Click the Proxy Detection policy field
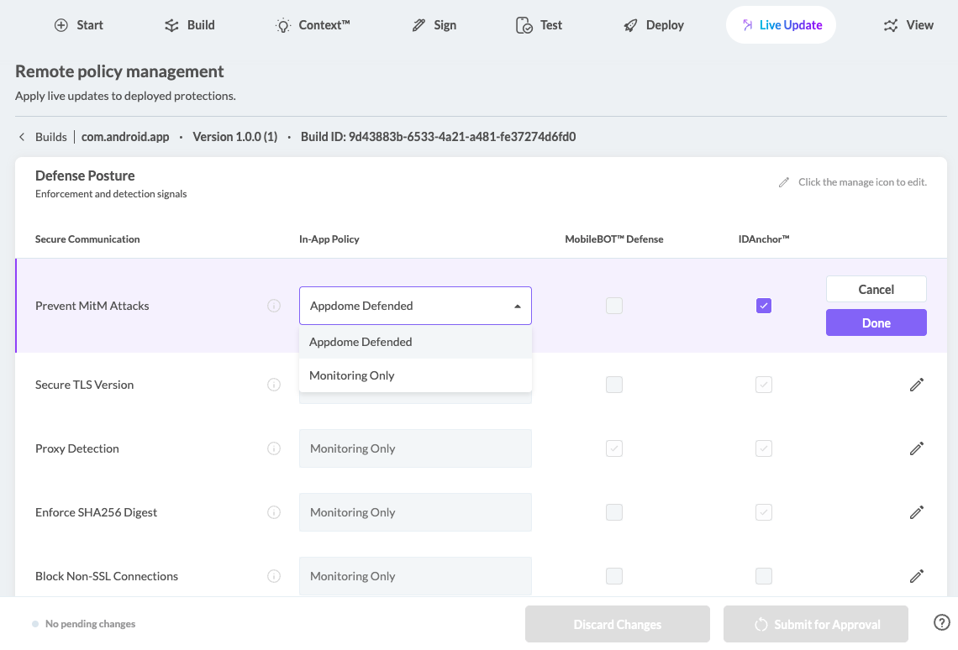Image resolution: width=958 pixels, height=650 pixels. coord(415,448)
